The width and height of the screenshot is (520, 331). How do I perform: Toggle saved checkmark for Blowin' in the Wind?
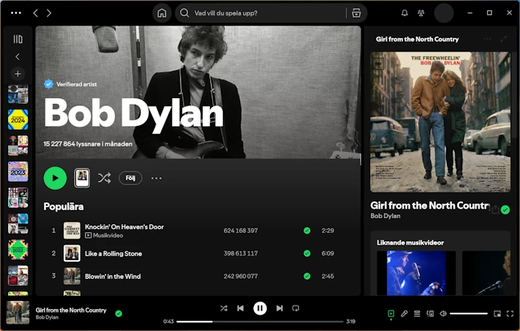(307, 276)
